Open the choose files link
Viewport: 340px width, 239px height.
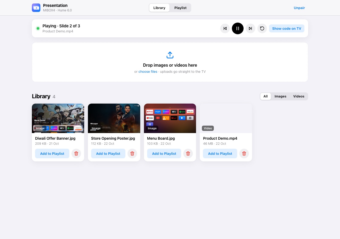(x=148, y=71)
